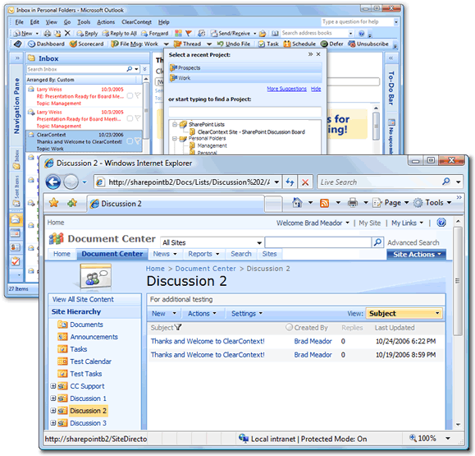Image resolution: width=475 pixels, height=456 pixels.
Task: Create a Task from message in Outlook
Action: (x=268, y=44)
